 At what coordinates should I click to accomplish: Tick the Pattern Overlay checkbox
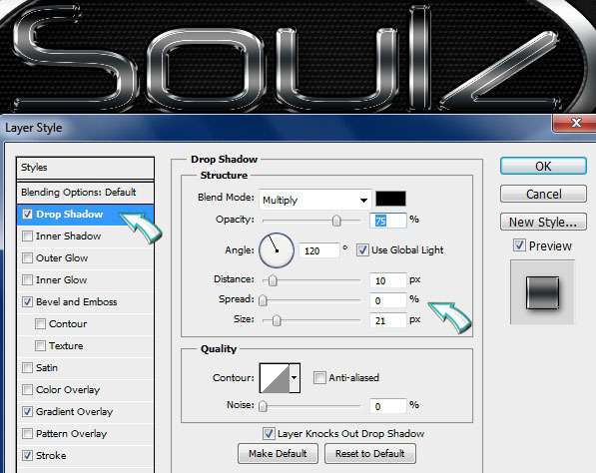click(x=27, y=434)
